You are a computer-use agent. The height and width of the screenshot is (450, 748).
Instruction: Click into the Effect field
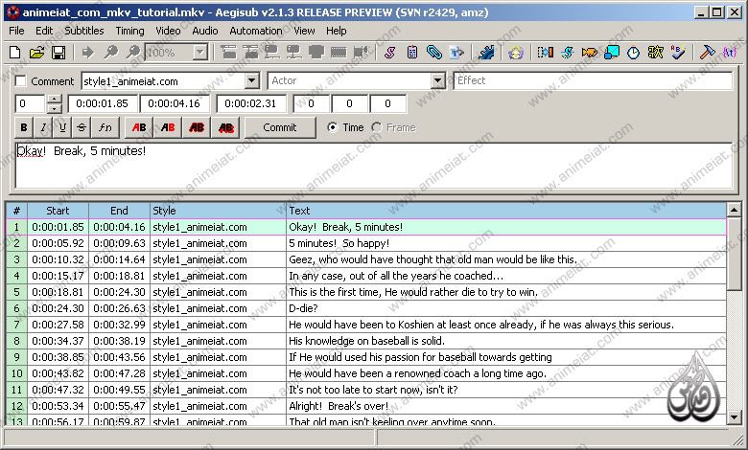coord(593,81)
